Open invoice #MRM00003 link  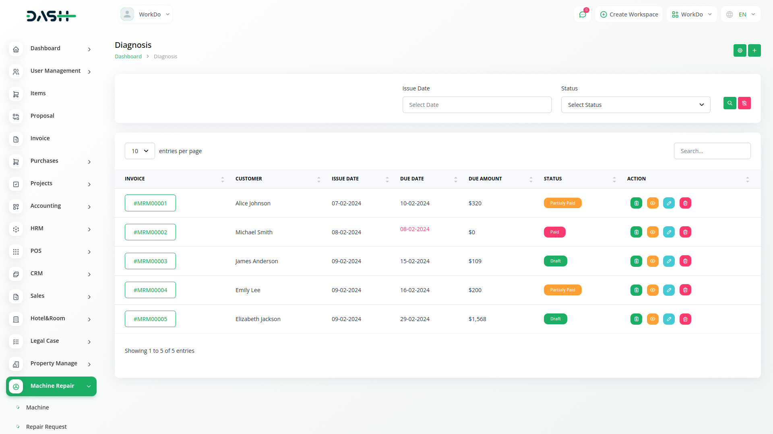coord(150,261)
